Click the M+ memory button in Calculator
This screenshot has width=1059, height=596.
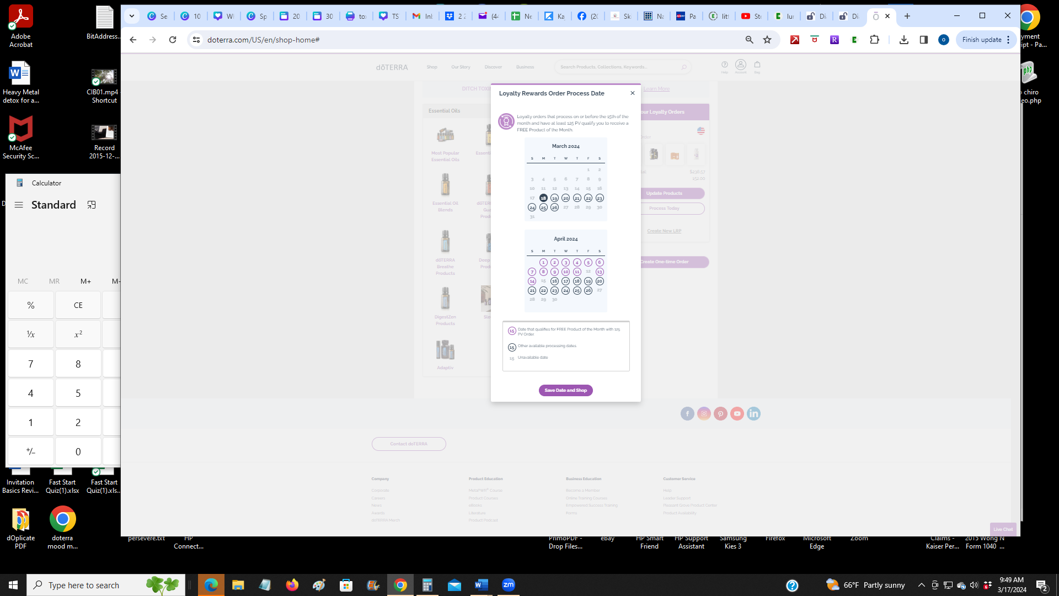(x=85, y=281)
